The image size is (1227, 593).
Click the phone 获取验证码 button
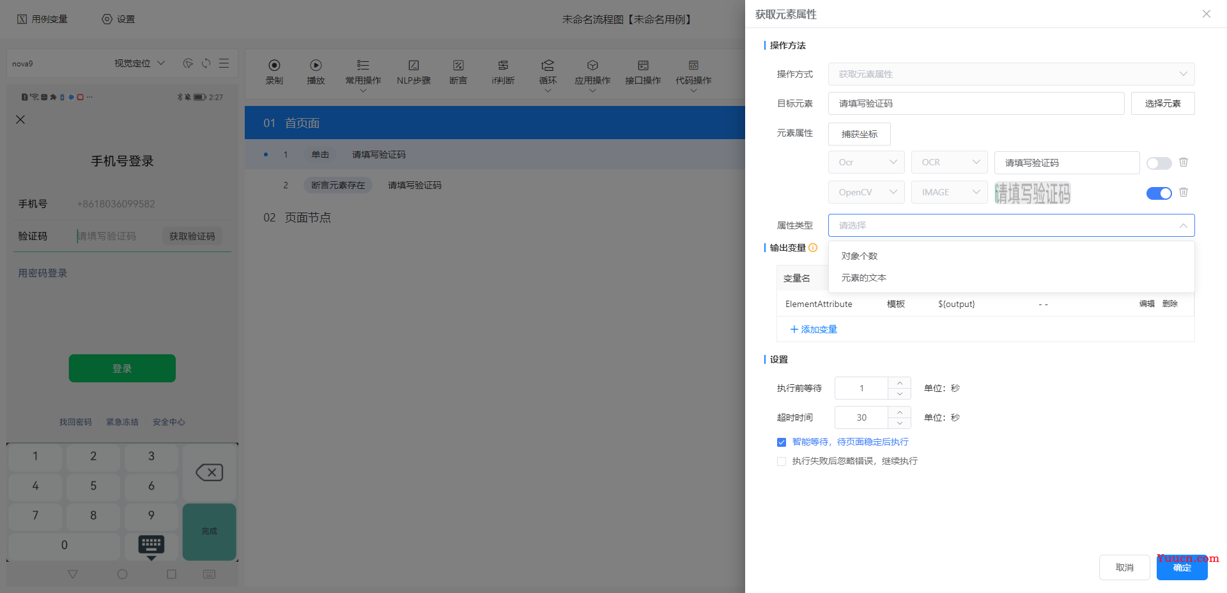[192, 236]
